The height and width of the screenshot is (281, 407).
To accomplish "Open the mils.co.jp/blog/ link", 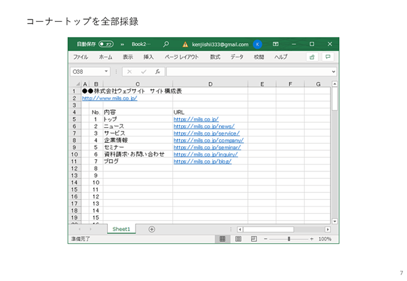I will [202, 161].
